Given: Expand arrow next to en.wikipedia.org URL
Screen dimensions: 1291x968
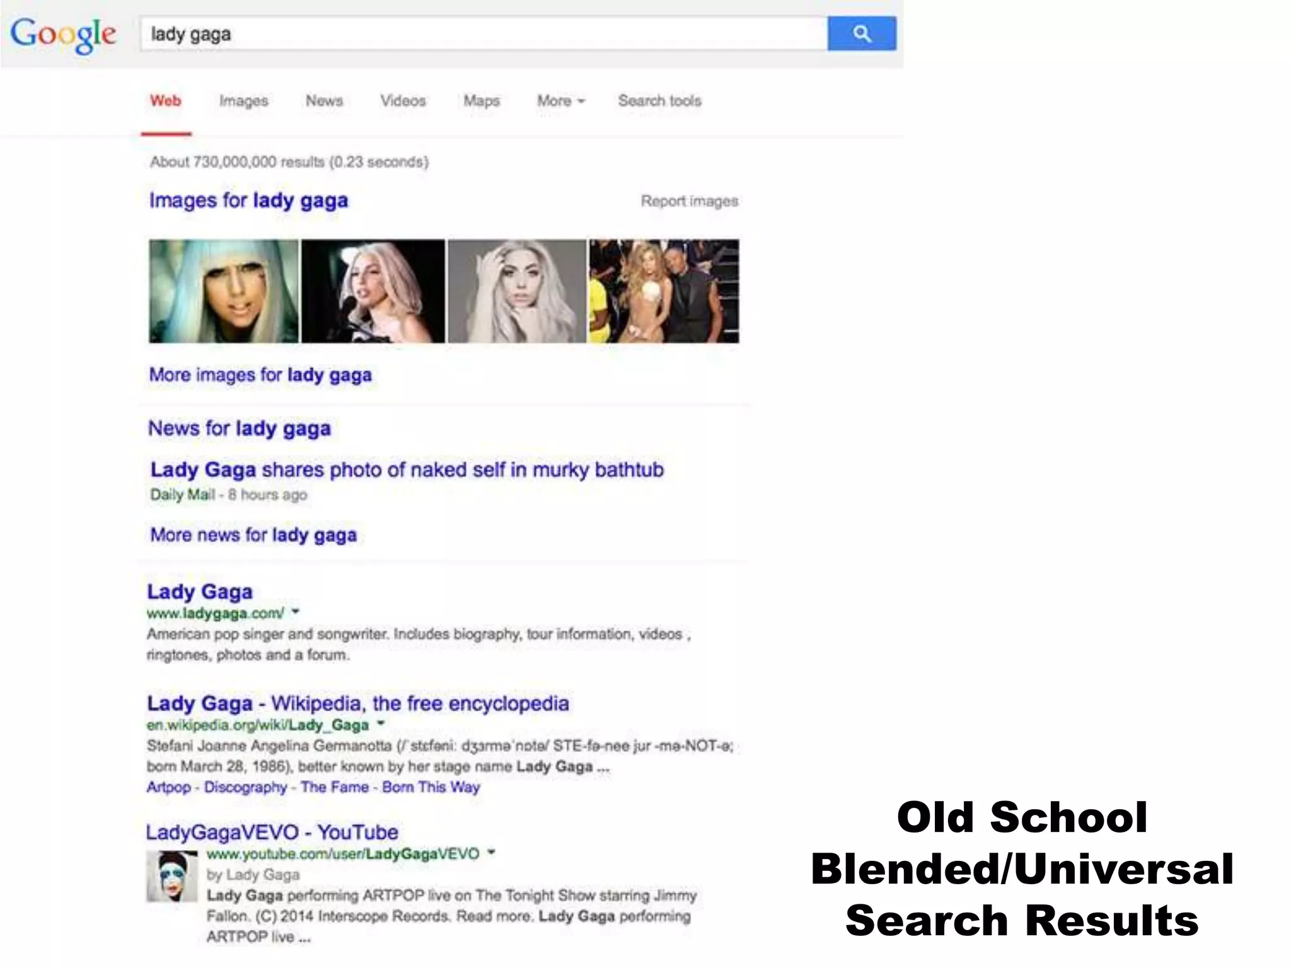Looking at the screenshot, I should point(381,723).
